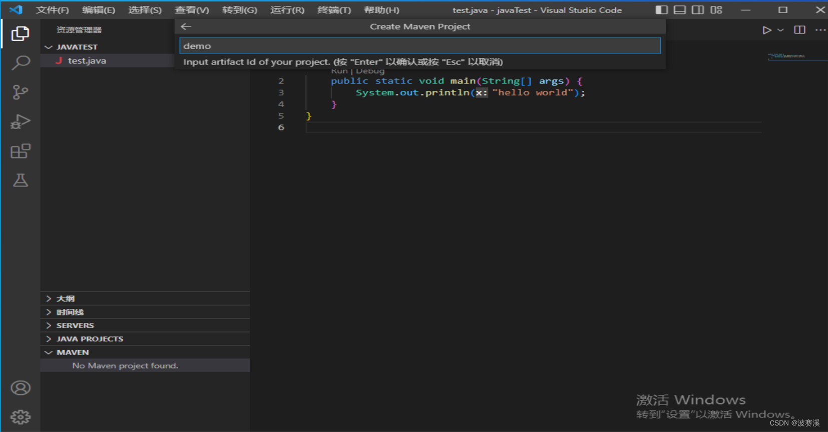Open the Extensions view icon
This screenshot has height=432, width=828.
(x=20, y=151)
